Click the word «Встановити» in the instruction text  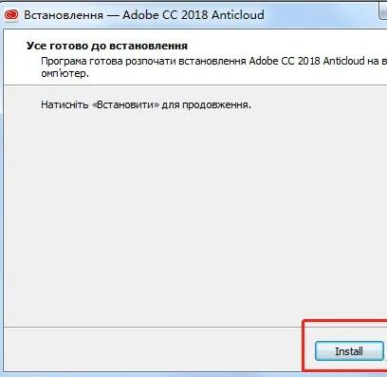(x=125, y=104)
